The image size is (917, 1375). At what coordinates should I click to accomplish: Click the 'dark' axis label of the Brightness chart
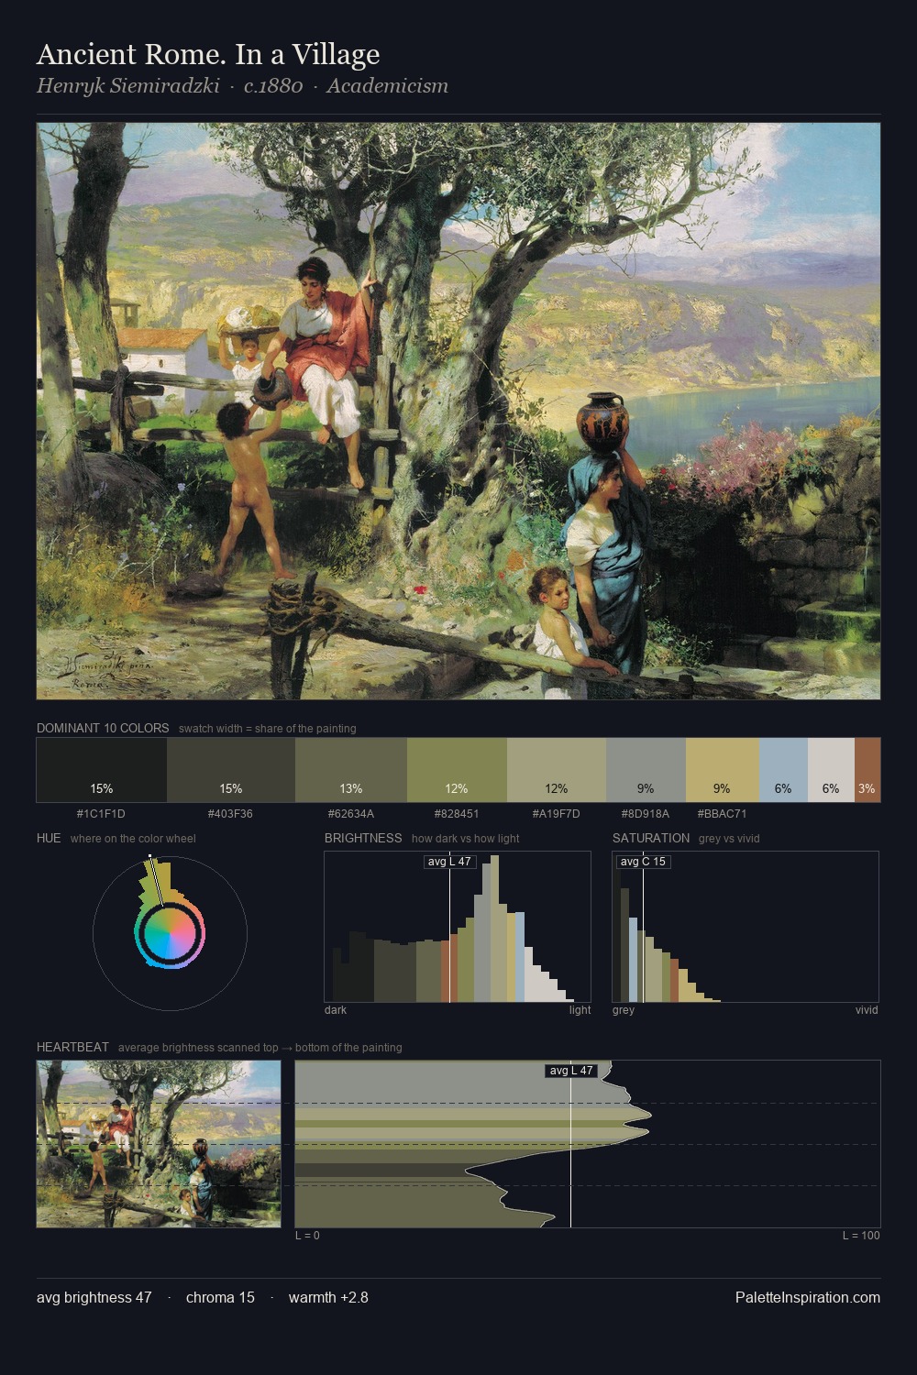336,1010
